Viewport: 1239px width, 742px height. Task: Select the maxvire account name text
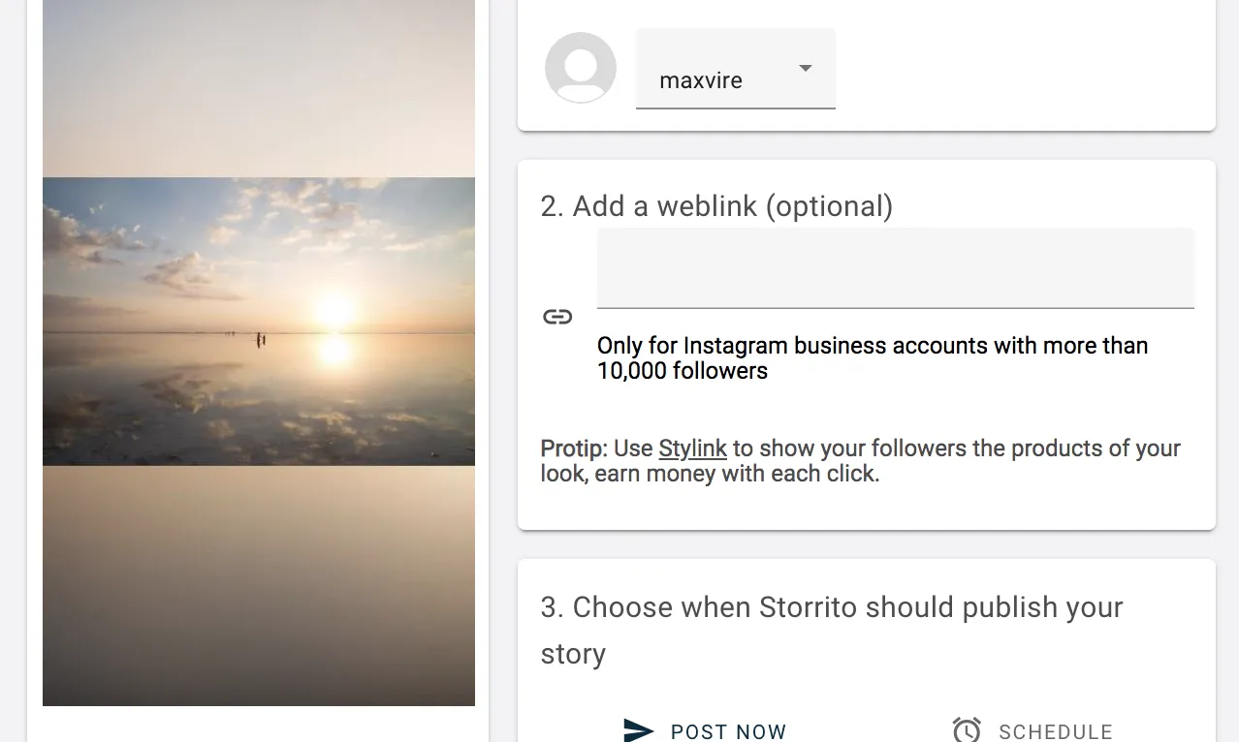(x=701, y=80)
